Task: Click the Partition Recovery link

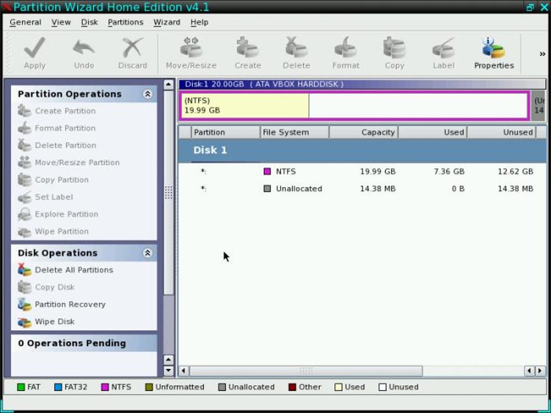Action: 70,304
